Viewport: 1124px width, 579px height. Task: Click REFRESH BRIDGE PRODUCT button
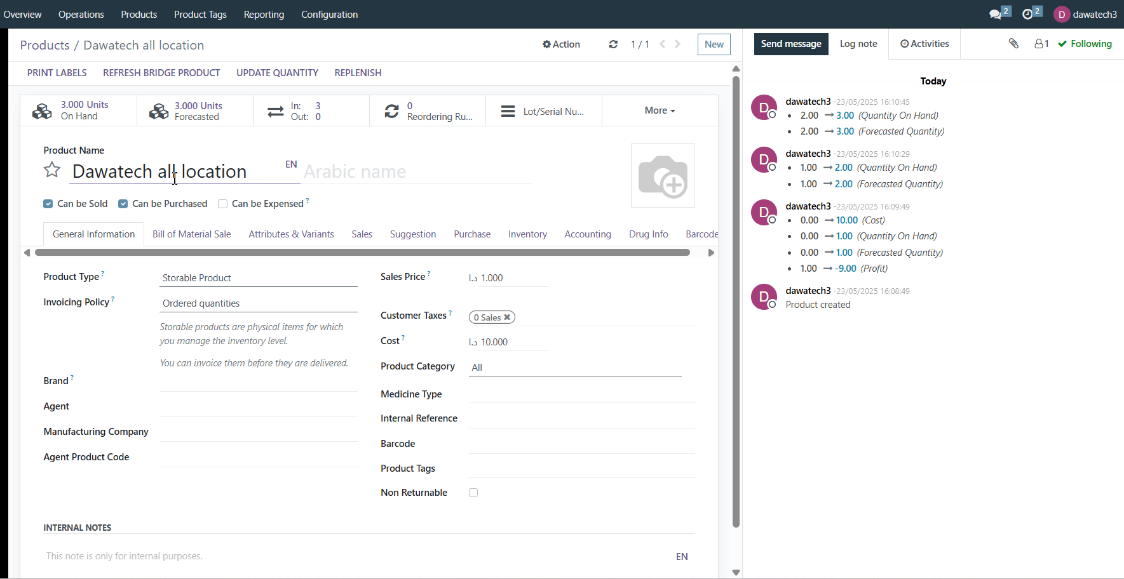161,73
